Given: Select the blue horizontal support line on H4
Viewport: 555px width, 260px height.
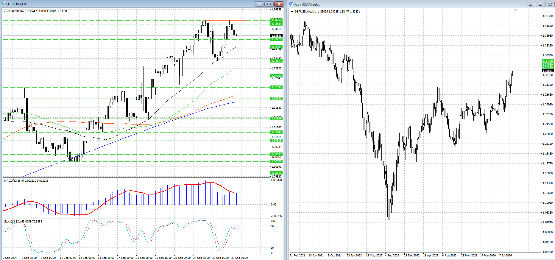Looking at the screenshot, I should [x=215, y=61].
